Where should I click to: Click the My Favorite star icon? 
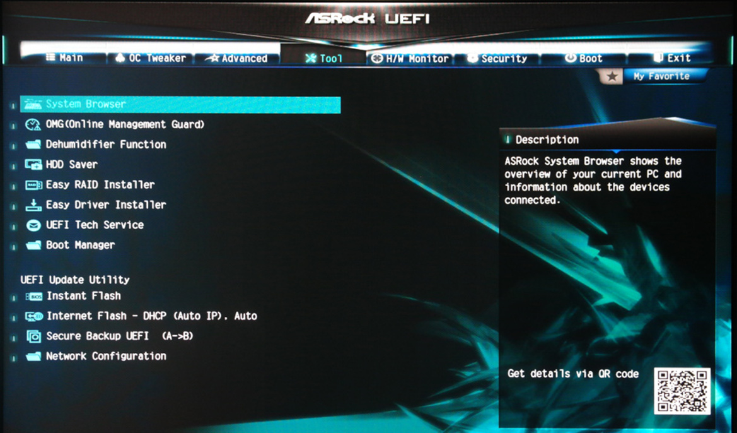point(612,76)
